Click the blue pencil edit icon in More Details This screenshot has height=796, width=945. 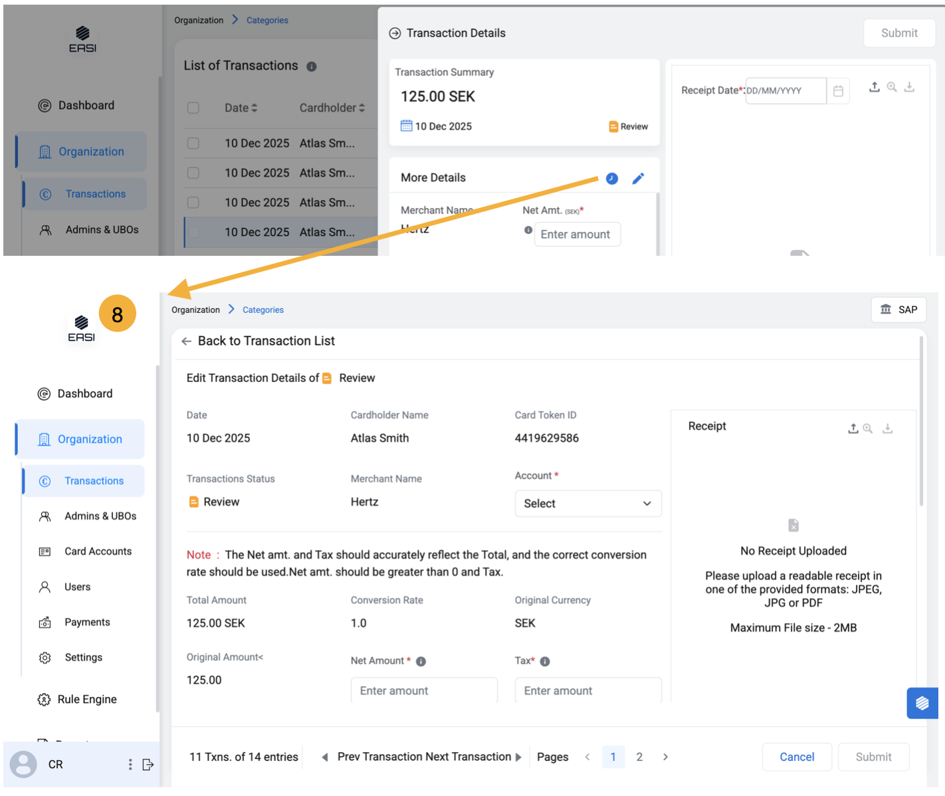tap(638, 178)
